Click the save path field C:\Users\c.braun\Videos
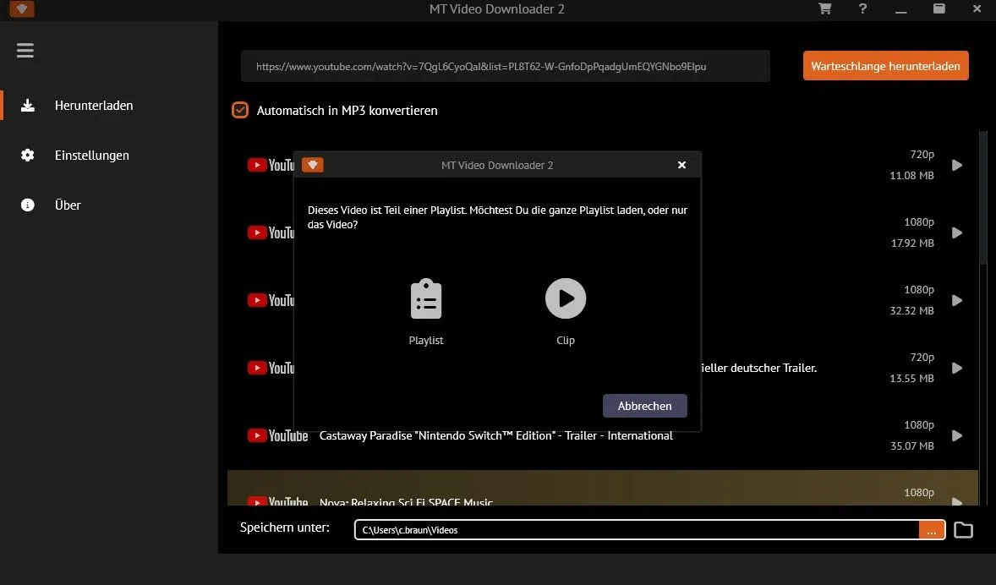Screen dimensions: 996x585 [637, 530]
